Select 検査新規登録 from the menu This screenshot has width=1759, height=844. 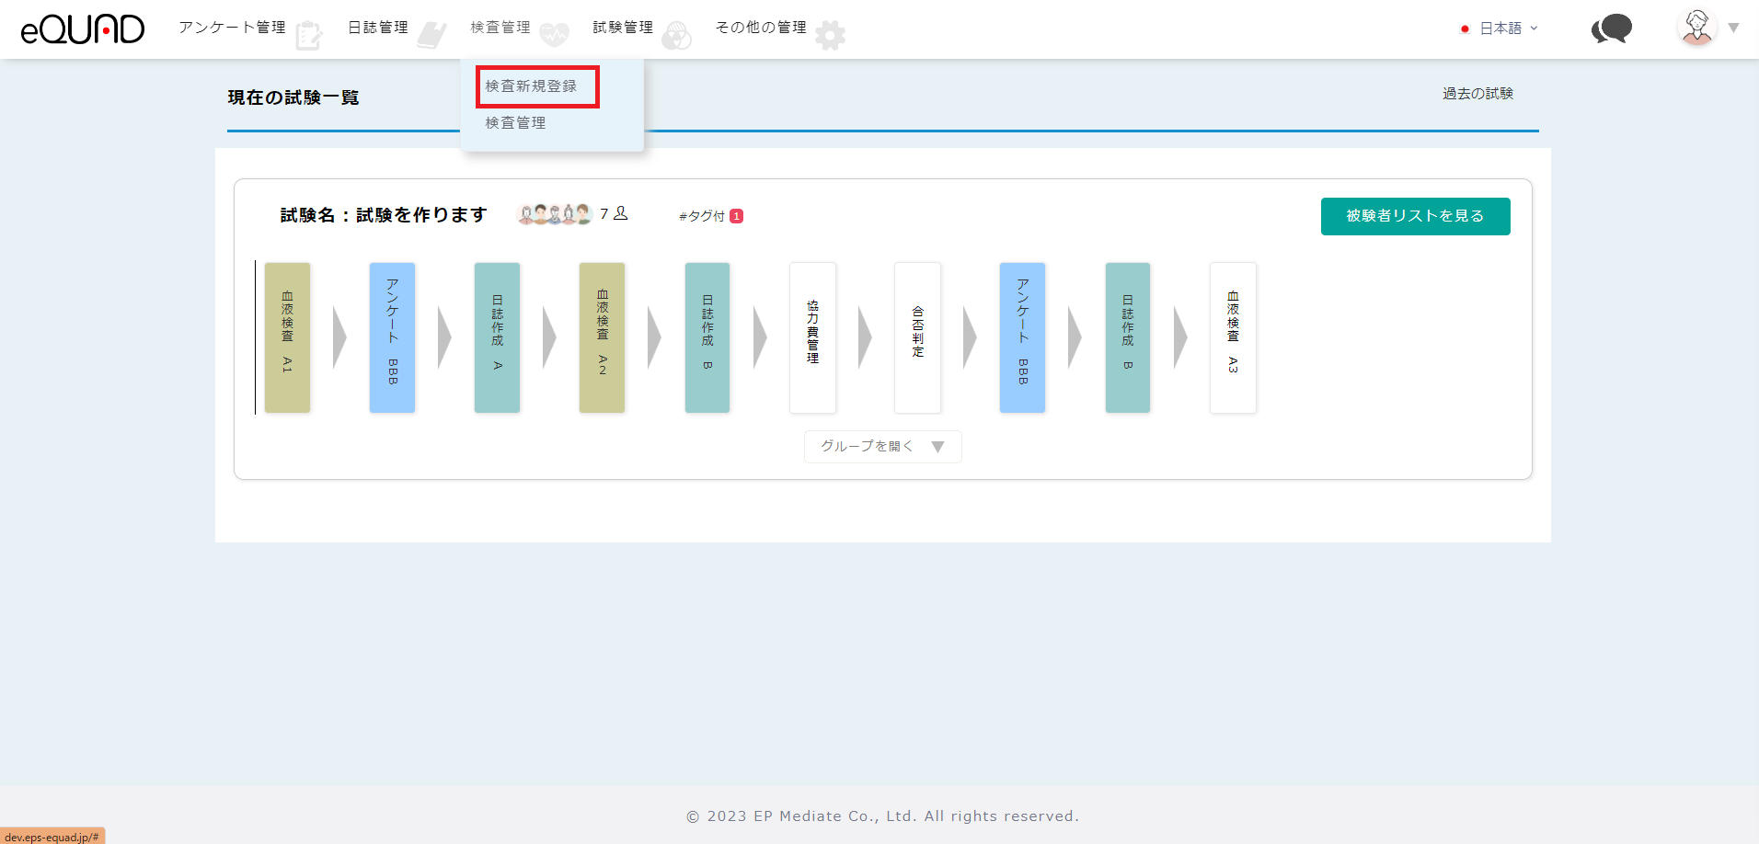tap(532, 86)
